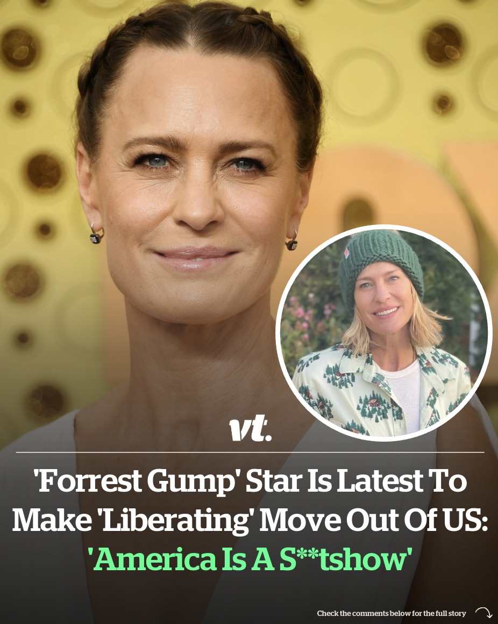Select the green 'America Is A S**tshow' quote
This screenshot has width=498, height=624.
pos(252,559)
